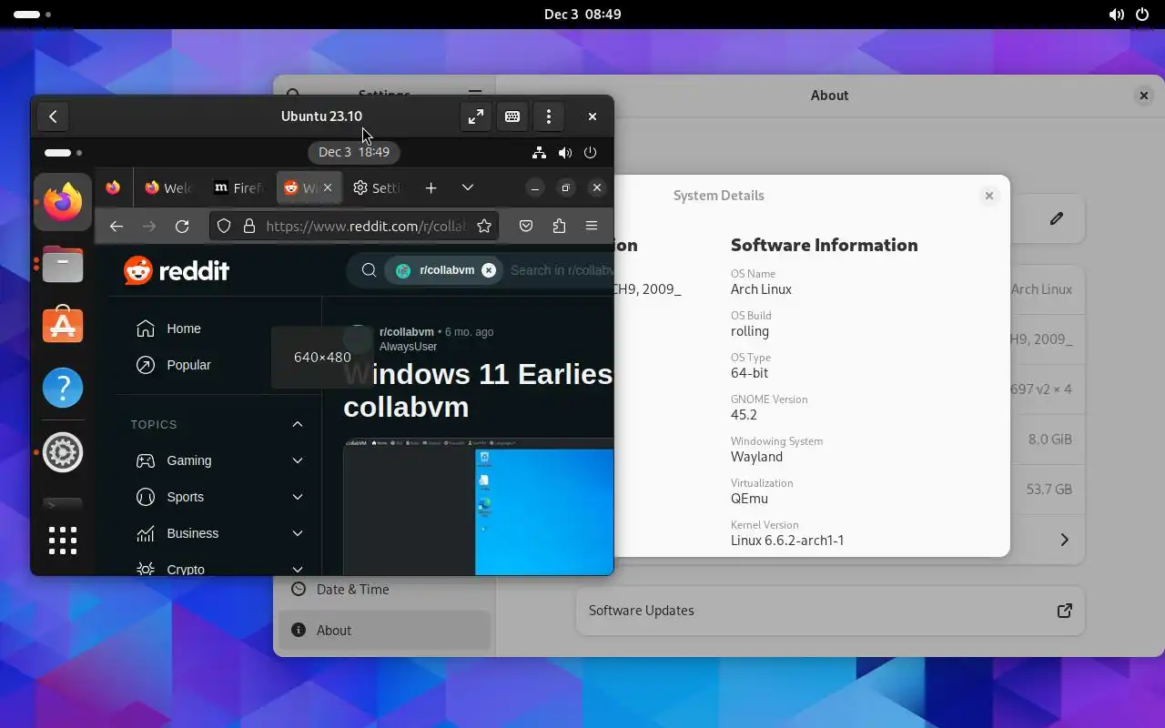
Task: Open the power menu inside the Ubuntu VM
Action: (590, 153)
